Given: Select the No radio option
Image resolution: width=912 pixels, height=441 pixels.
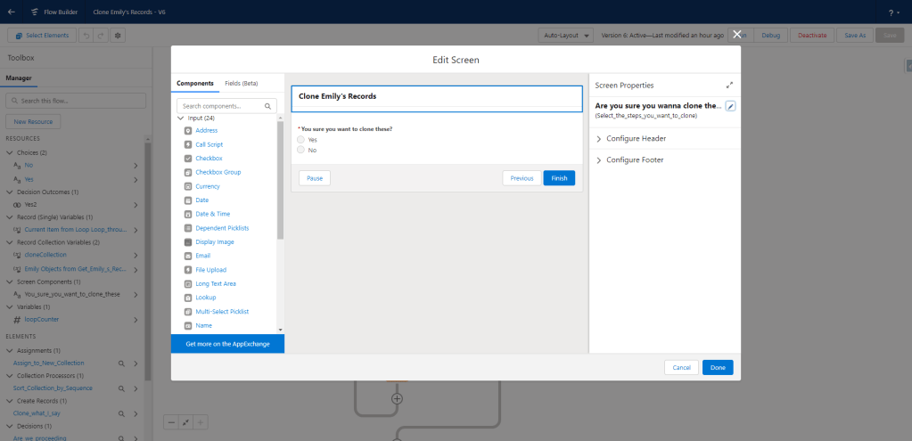Looking at the screenshot, I should point(301,150).
